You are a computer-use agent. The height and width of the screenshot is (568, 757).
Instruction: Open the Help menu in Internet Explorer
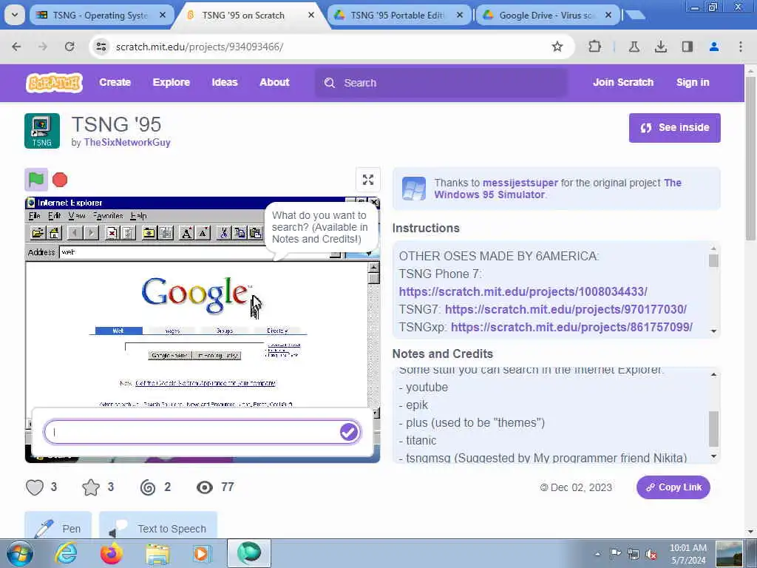[x=138, y=215]
